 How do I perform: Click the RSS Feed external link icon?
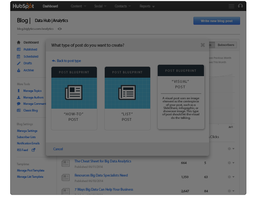pos(33,150)
